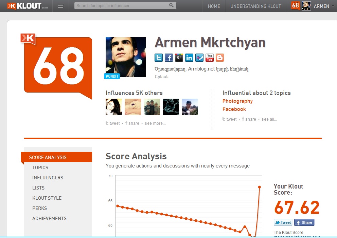The height and width of the screenshot is (238, 337).
Task: Click the Facebook Share button under score
Action: (x=304, y=222)
